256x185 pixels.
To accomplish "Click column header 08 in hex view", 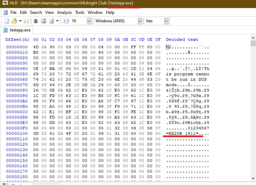I will (101, 40).
